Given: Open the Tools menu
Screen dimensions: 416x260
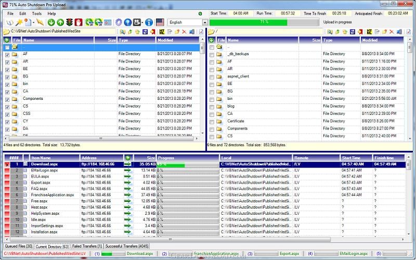Looking at the screenshot, I should [36, 14].
